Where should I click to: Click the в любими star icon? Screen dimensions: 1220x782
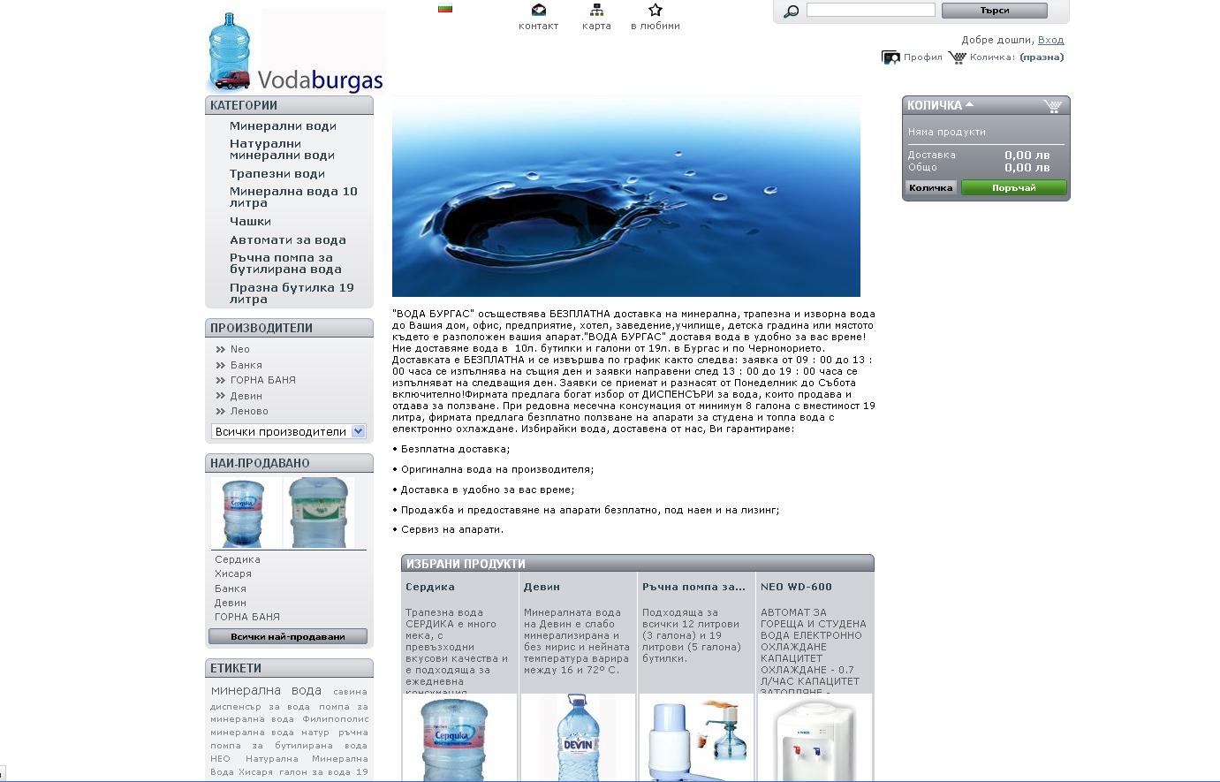pyautogui.click(x=655, y=10)
